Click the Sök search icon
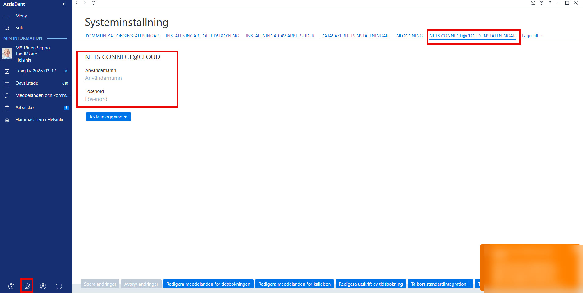The width and height of the screenshot is (583, 293). point(7,28)
